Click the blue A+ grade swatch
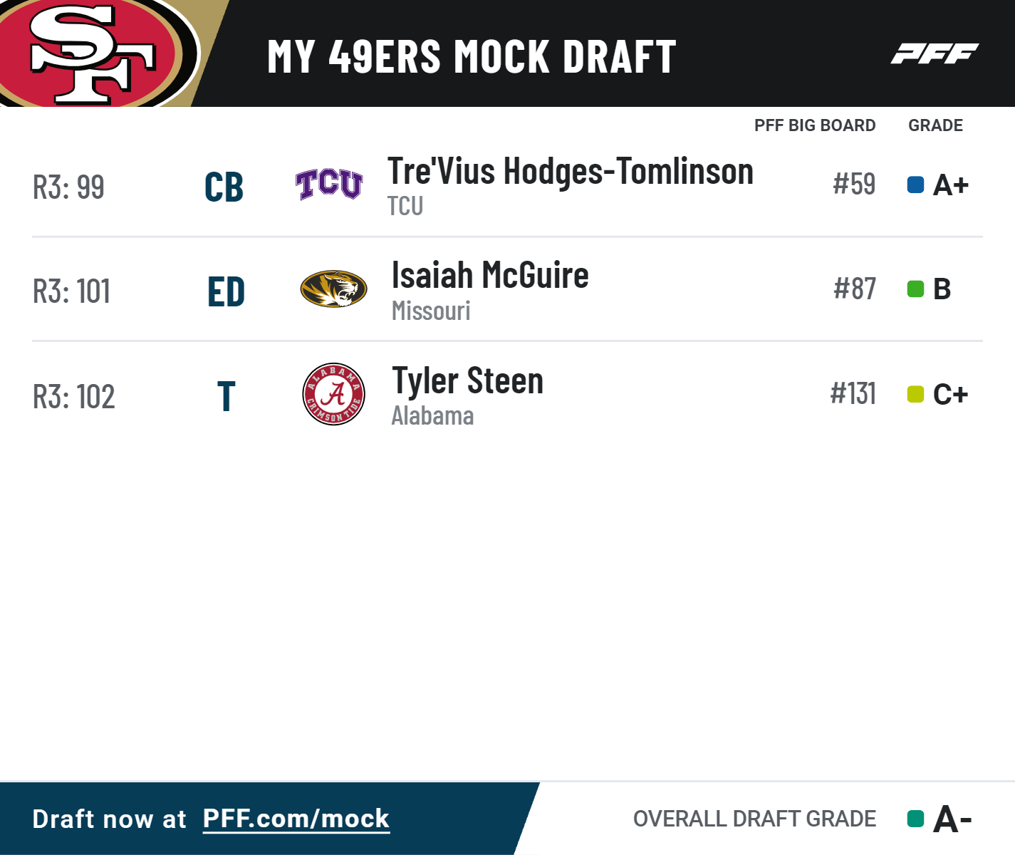Screen dimensions: 1015x855 915,185
